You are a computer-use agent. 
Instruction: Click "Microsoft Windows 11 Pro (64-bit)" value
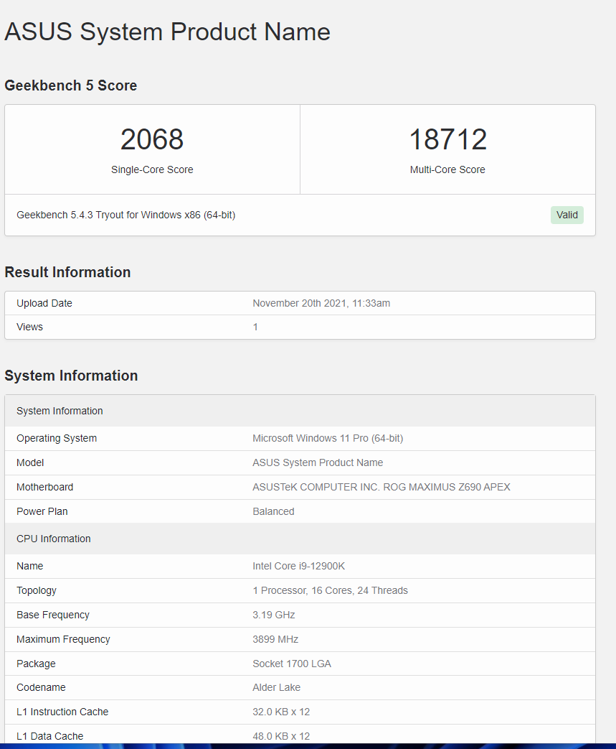coord(328,439)
